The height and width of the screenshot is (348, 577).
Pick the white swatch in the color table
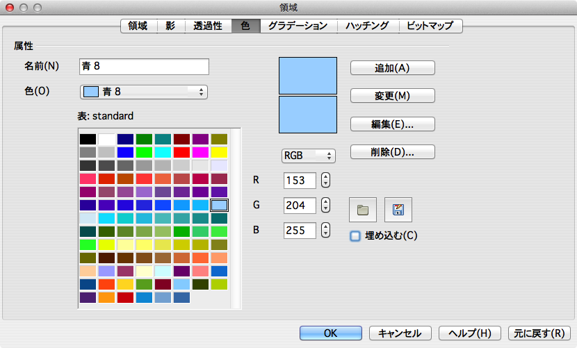(x=107, y=139)
